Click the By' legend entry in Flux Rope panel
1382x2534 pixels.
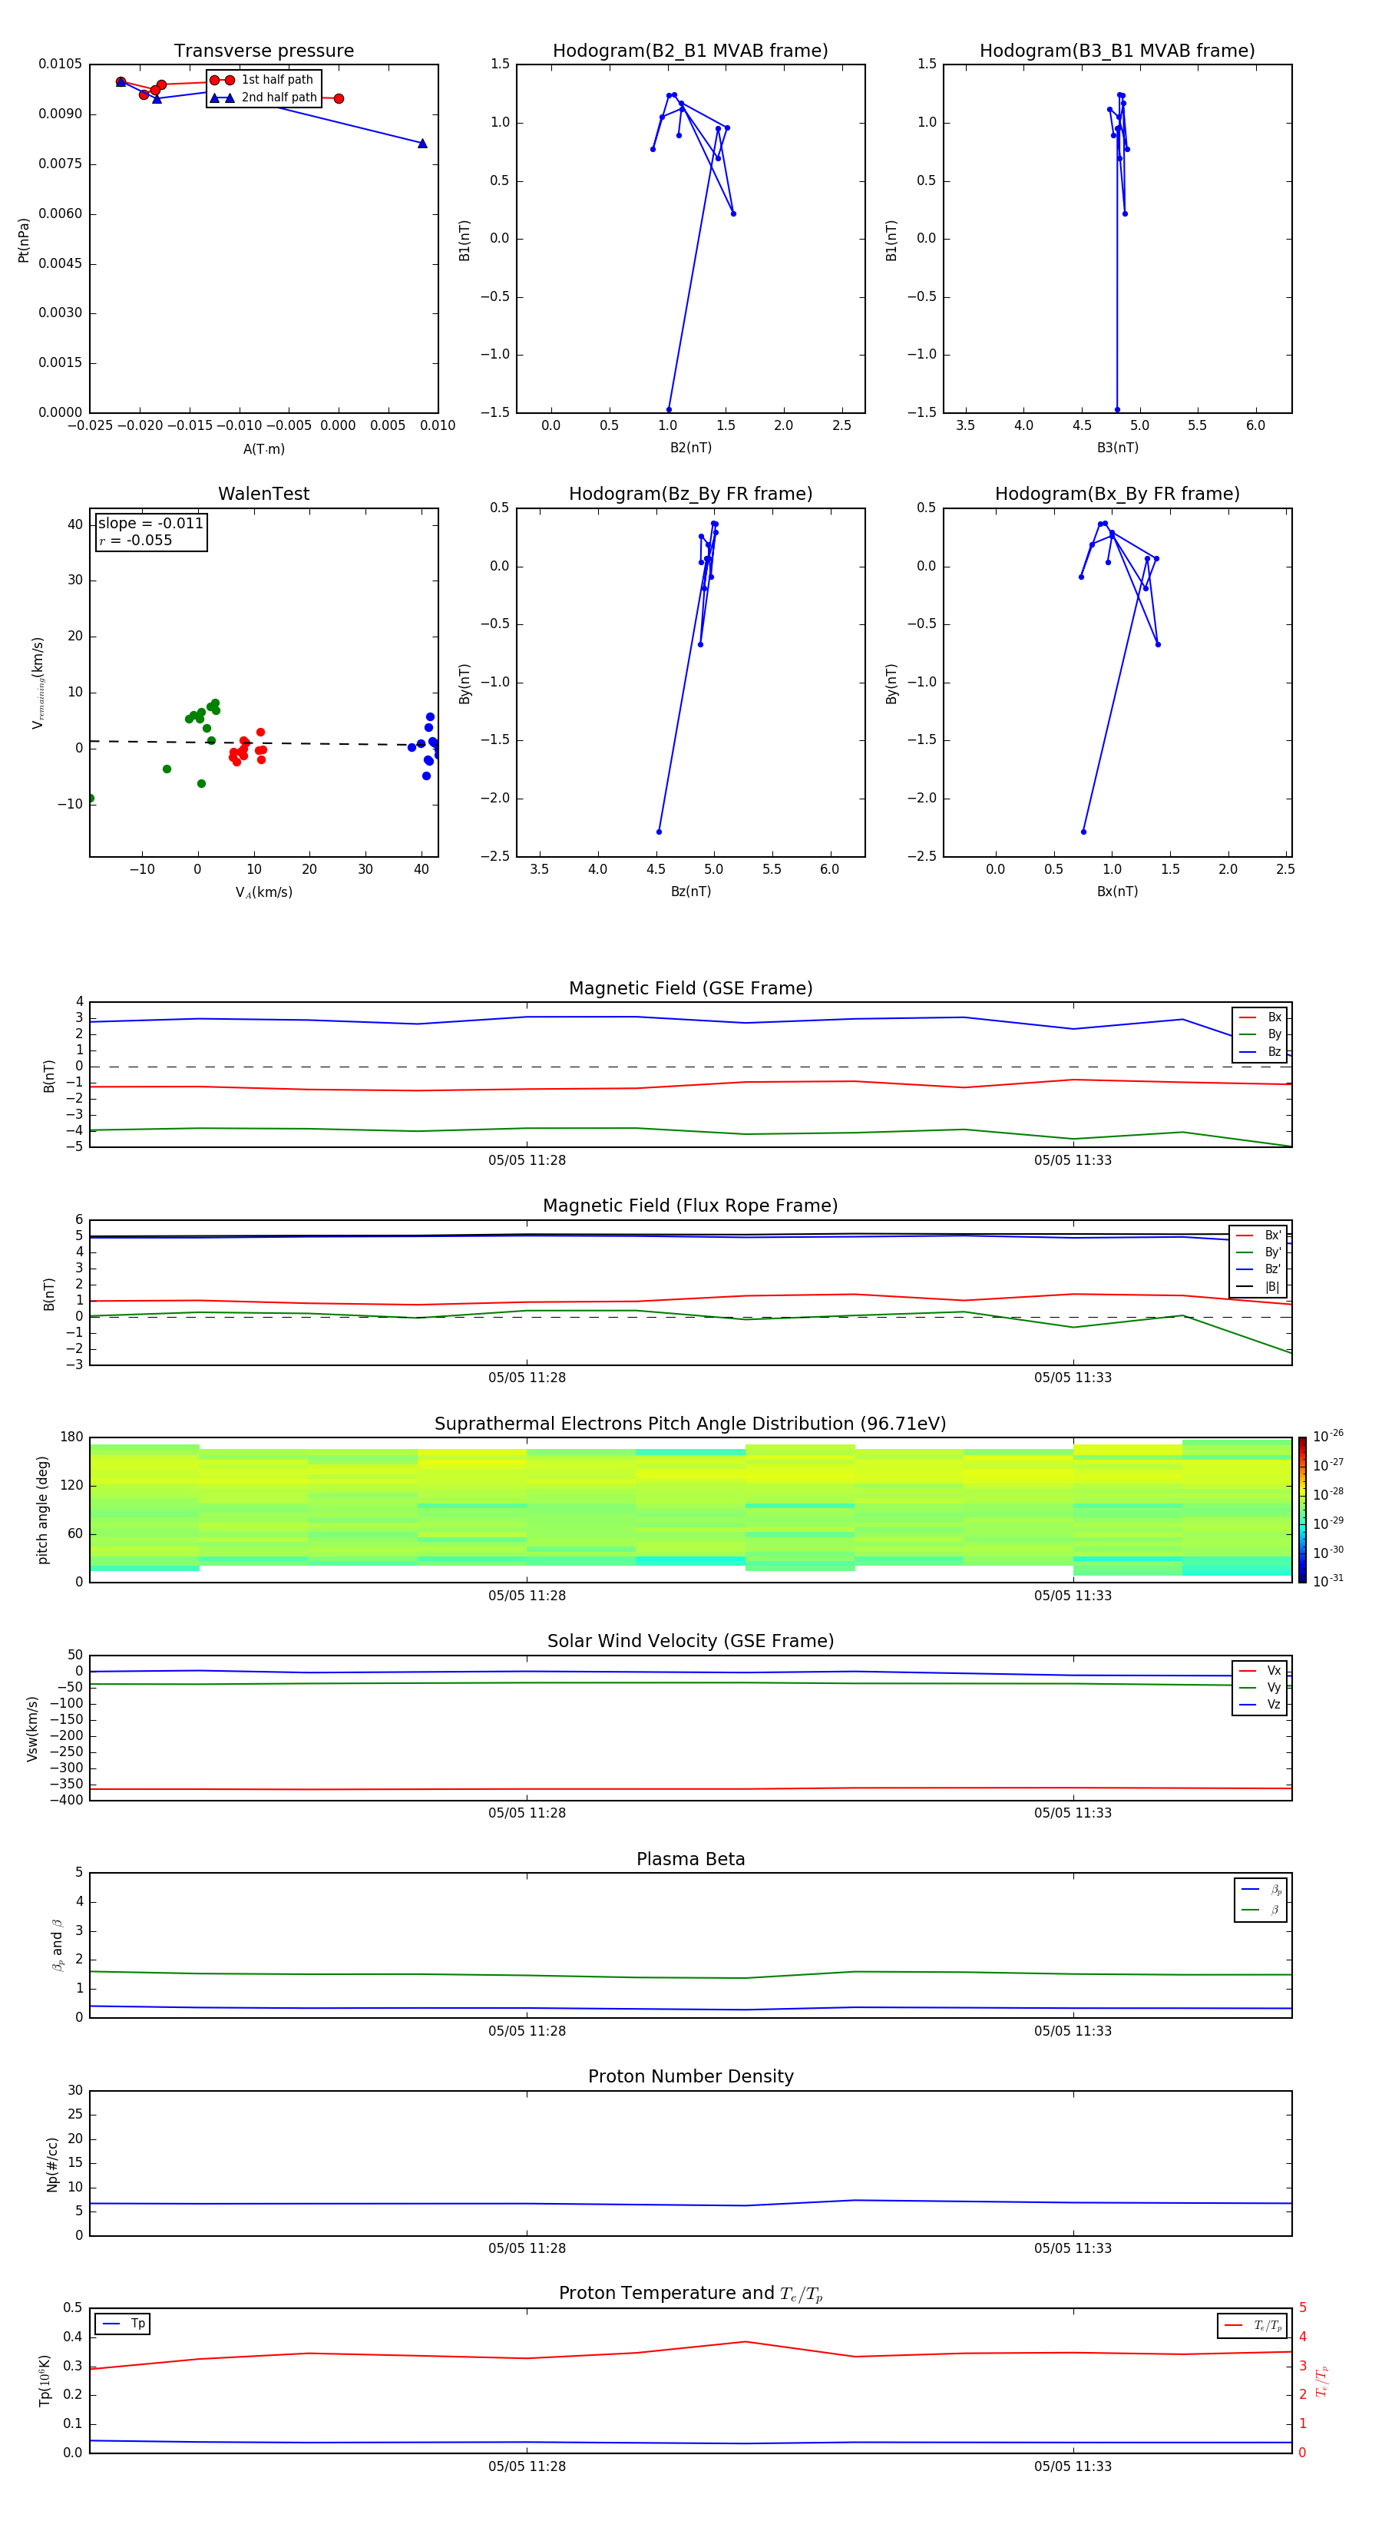(1259, 1252)
